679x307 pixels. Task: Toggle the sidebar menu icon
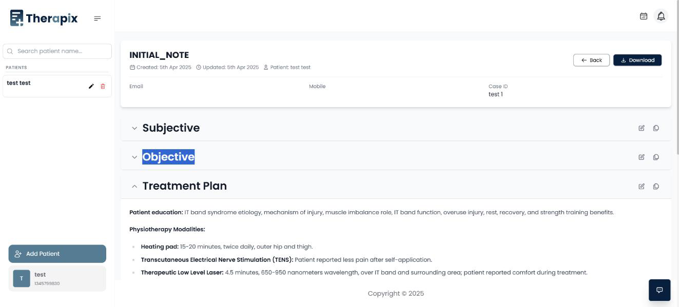97,19
